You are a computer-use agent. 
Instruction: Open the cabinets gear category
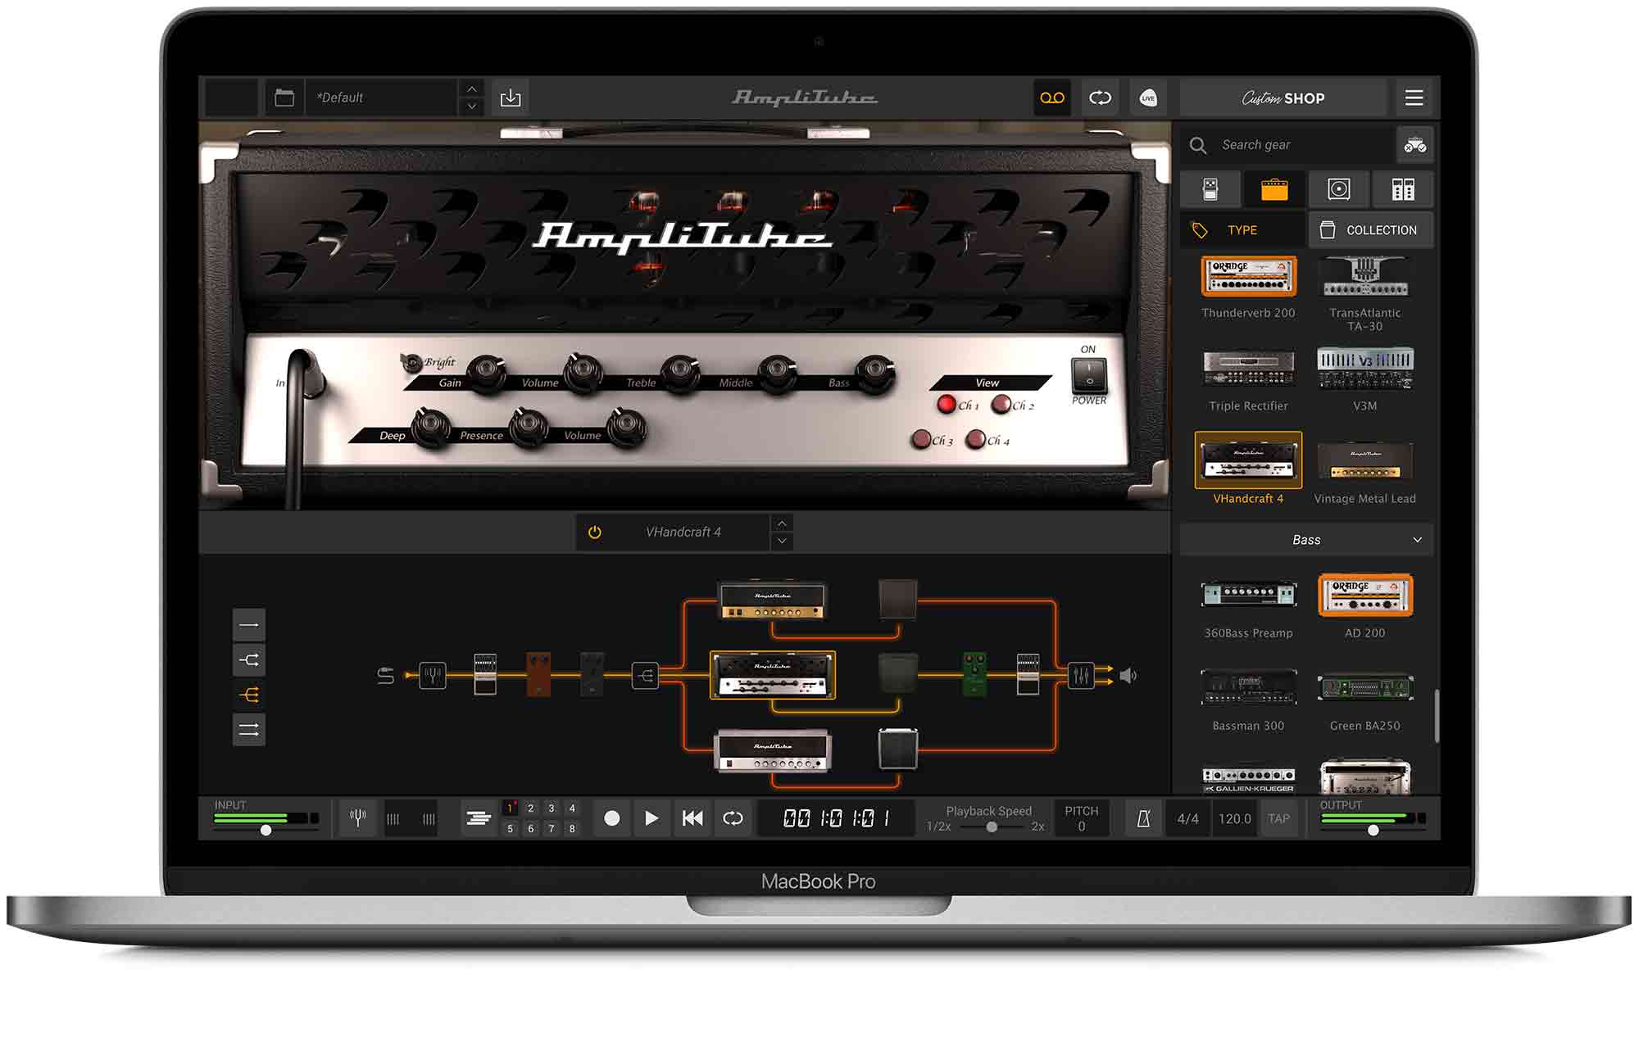(x=1339, y=189)
